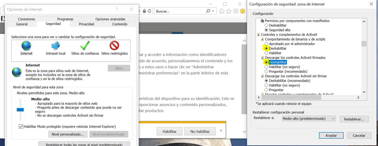
Task: Select the Sitios de confianza checkmark icon
Action: (85, 46)
